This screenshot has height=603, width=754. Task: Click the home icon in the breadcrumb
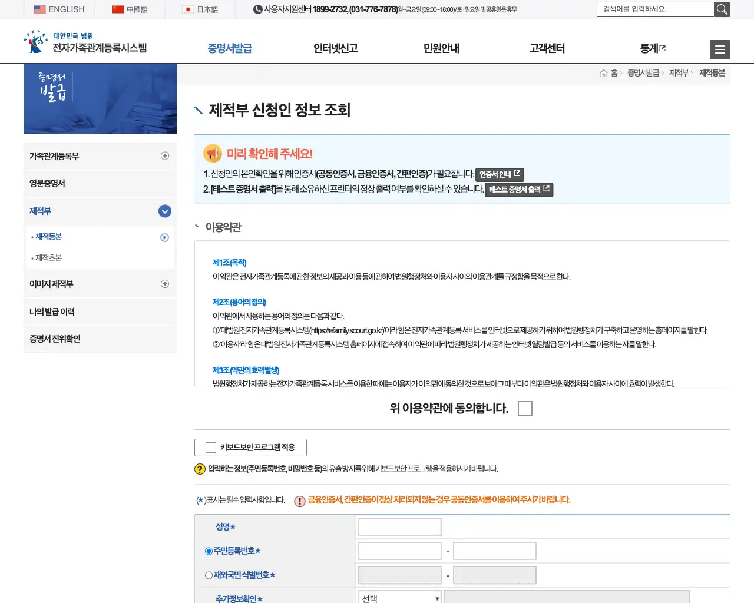[x=604, y=72]
